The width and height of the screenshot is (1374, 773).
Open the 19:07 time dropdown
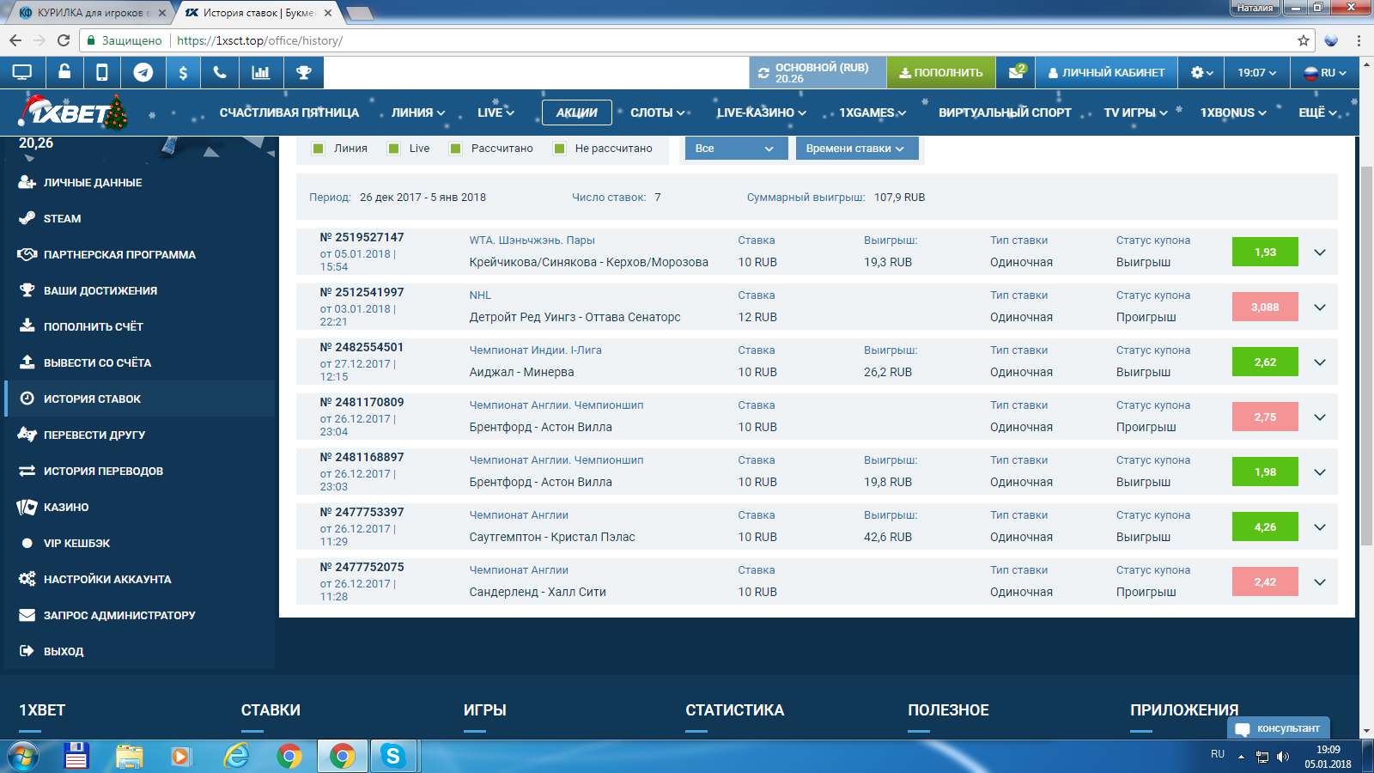1257,73
